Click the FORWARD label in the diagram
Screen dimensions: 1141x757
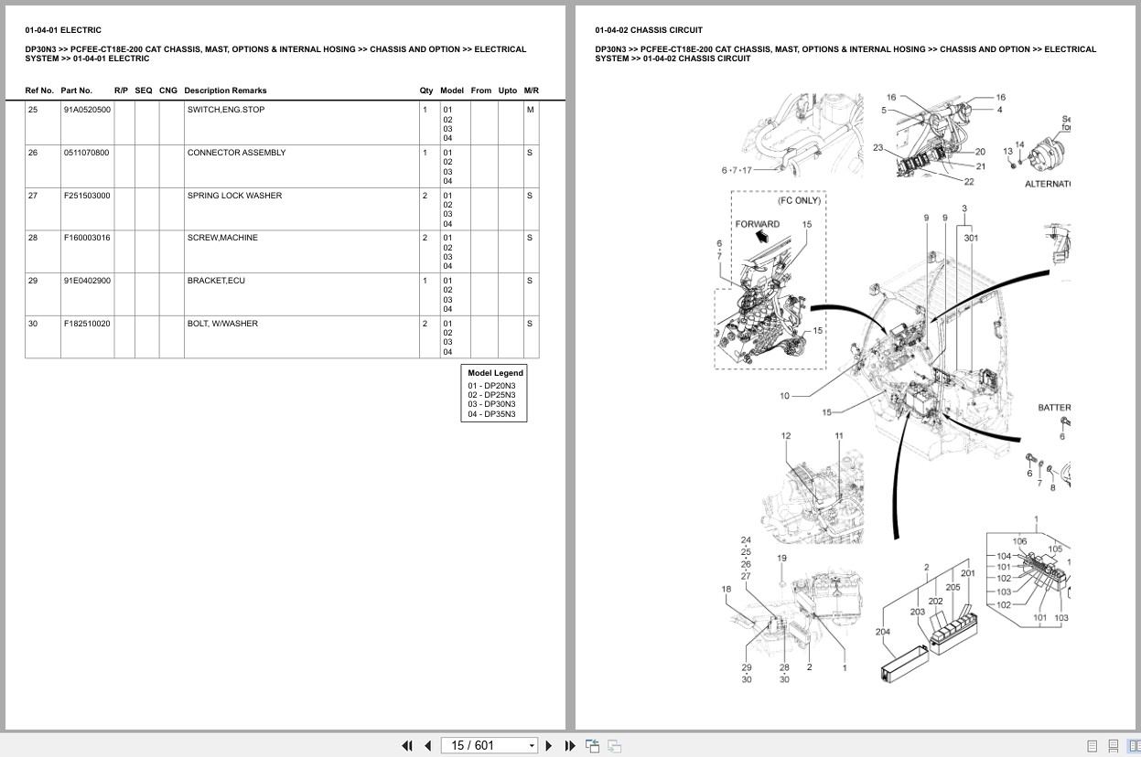758,224
